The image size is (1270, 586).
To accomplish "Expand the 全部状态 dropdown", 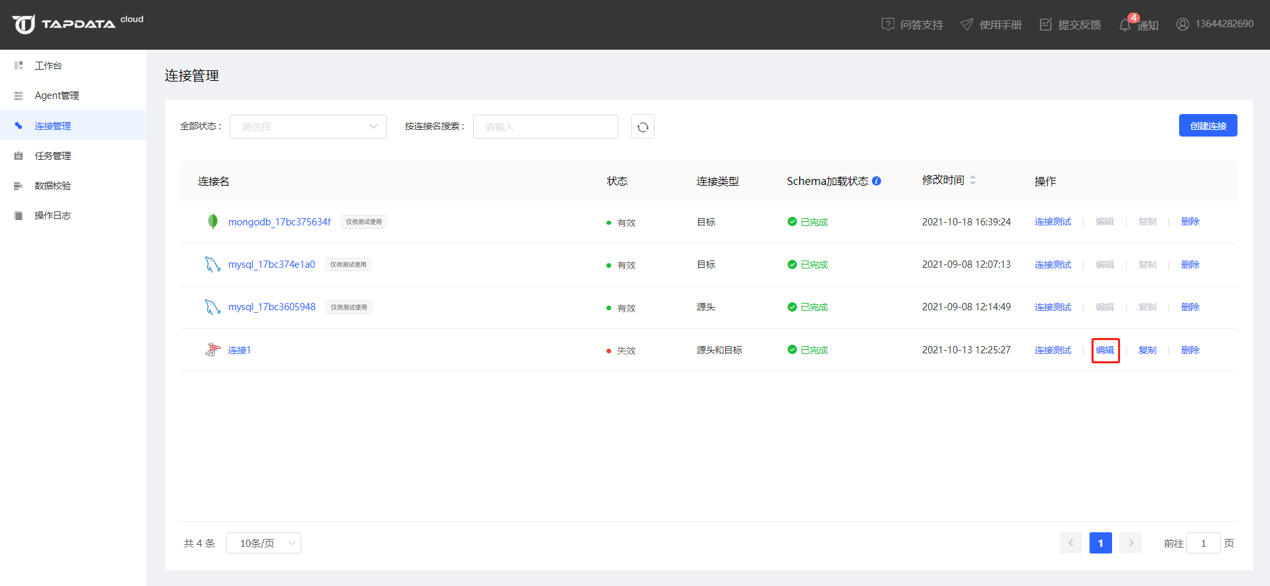I will click(x=308, y=127).
